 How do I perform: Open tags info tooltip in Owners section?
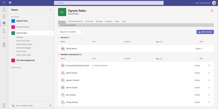pyautogui.click(x=161, y=42)
